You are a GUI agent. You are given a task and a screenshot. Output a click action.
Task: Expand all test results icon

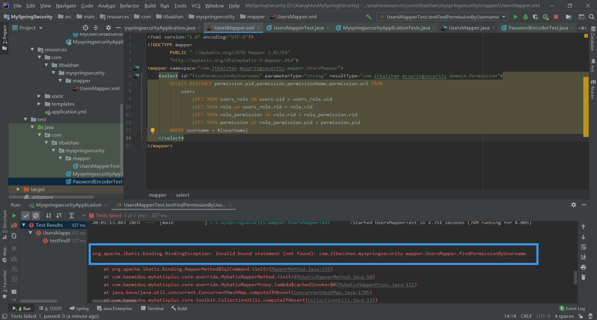tap(72, 216)
